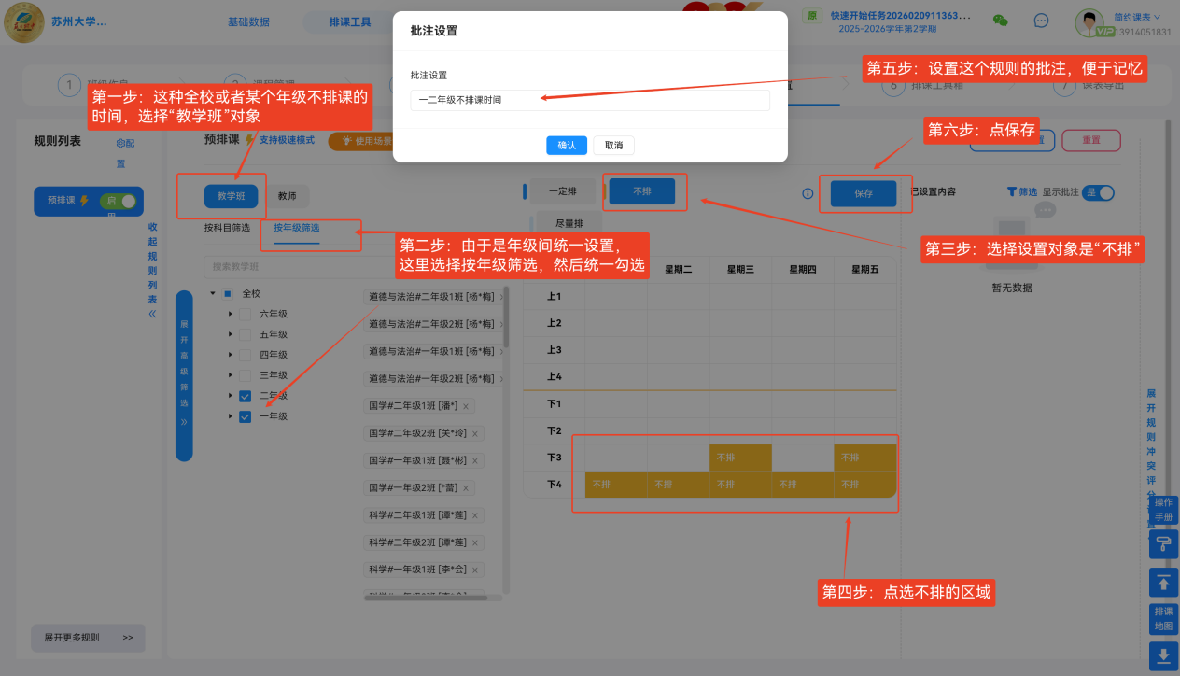Toggle the 显示批注 switch
The height and width of the screenshot is (676, 1180).
click(1099, 192)
